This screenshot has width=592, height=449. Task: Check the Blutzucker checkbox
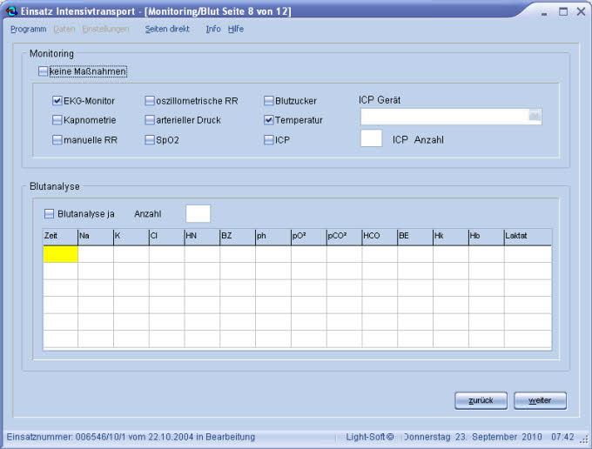[x=268, y=101]
